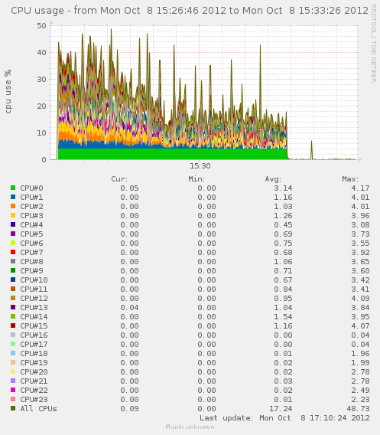Screen dimensions: 380x435
Task: Click the gray CPU#8 legend swatch
Action: coord(13,261)
